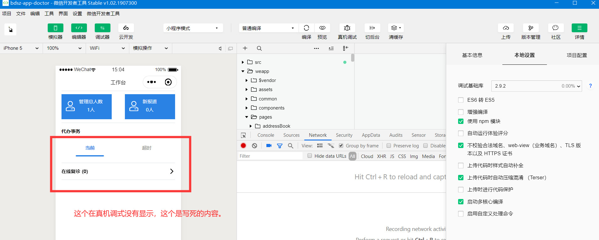Toggle the network filter funnel icon

tap(280, 146)
